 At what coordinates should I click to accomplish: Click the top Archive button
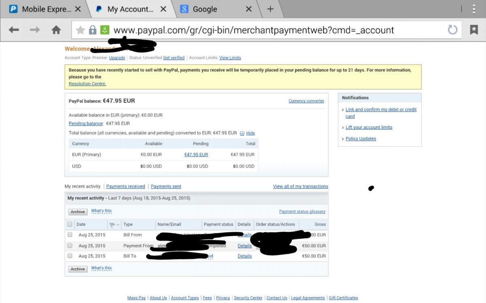(78, 212)
